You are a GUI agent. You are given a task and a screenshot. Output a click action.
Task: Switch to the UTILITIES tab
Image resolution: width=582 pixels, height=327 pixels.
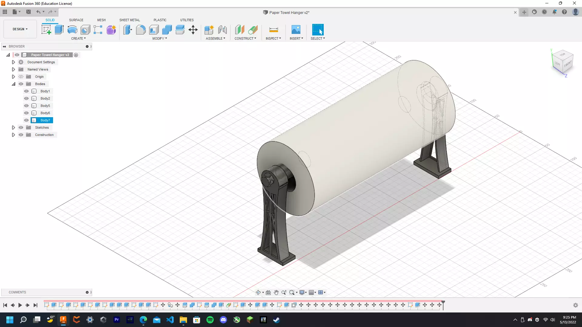187,20
